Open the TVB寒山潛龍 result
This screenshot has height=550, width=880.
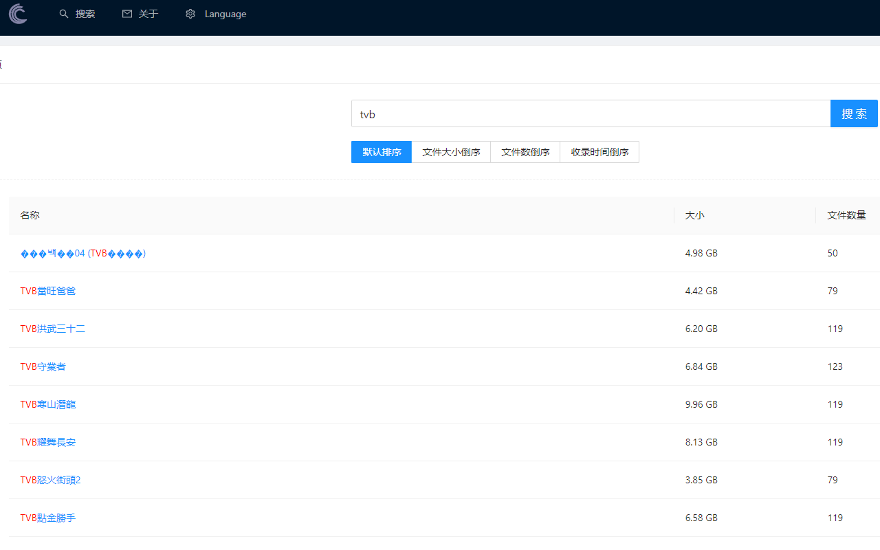click(48, 404)
